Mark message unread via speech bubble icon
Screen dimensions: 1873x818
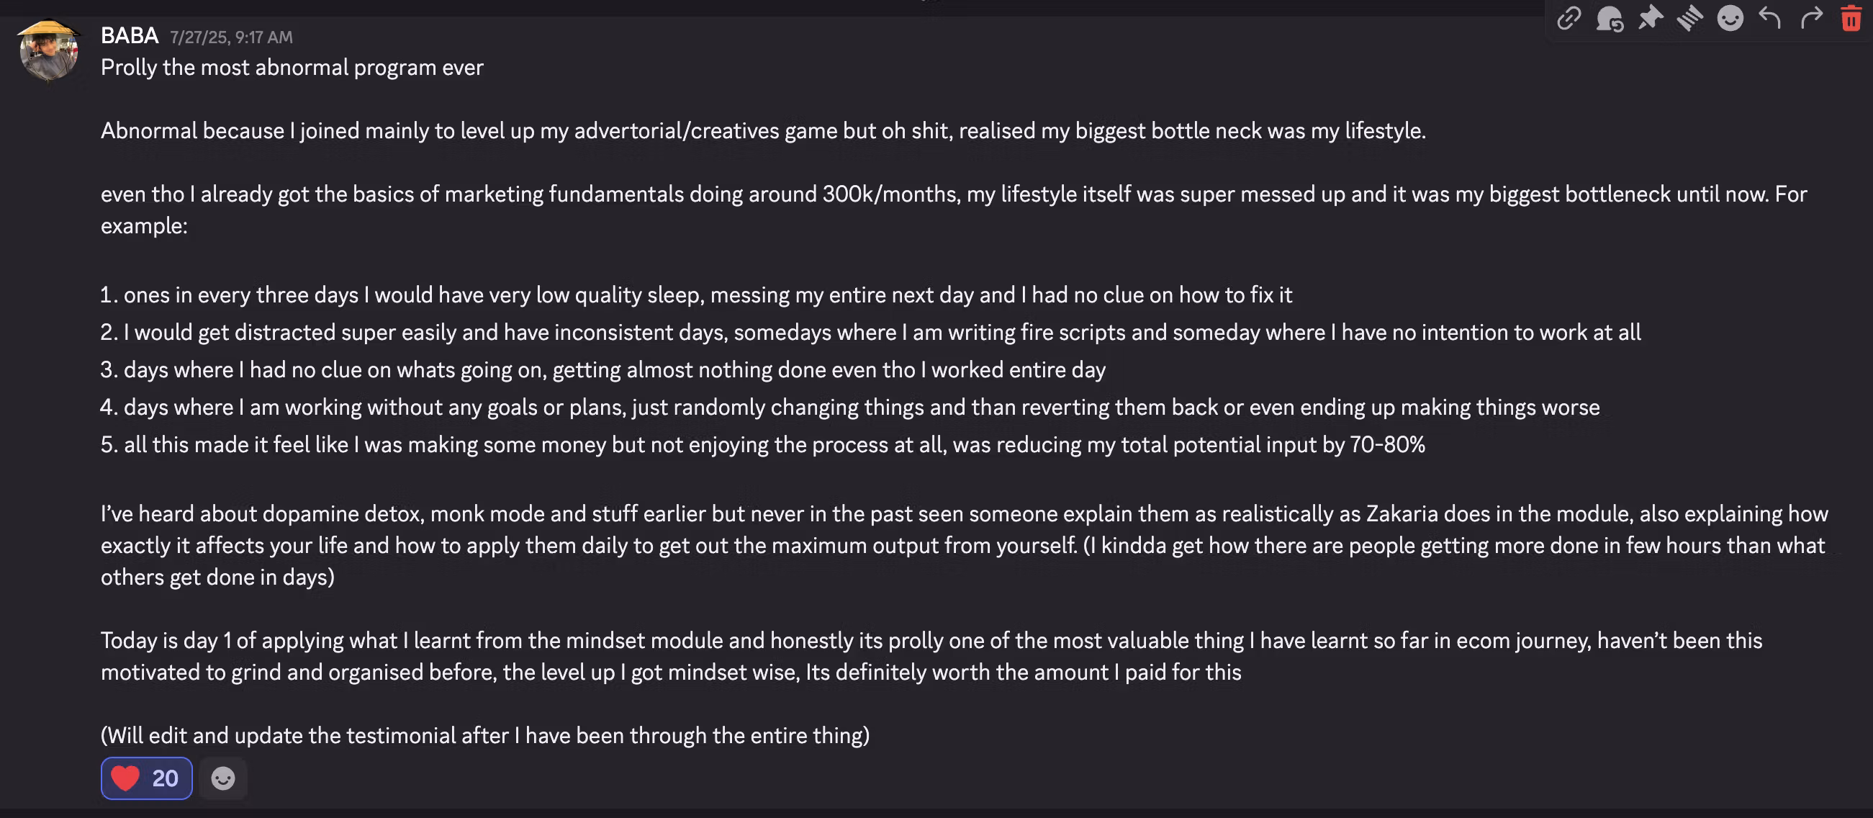(x=1609, y=18)
